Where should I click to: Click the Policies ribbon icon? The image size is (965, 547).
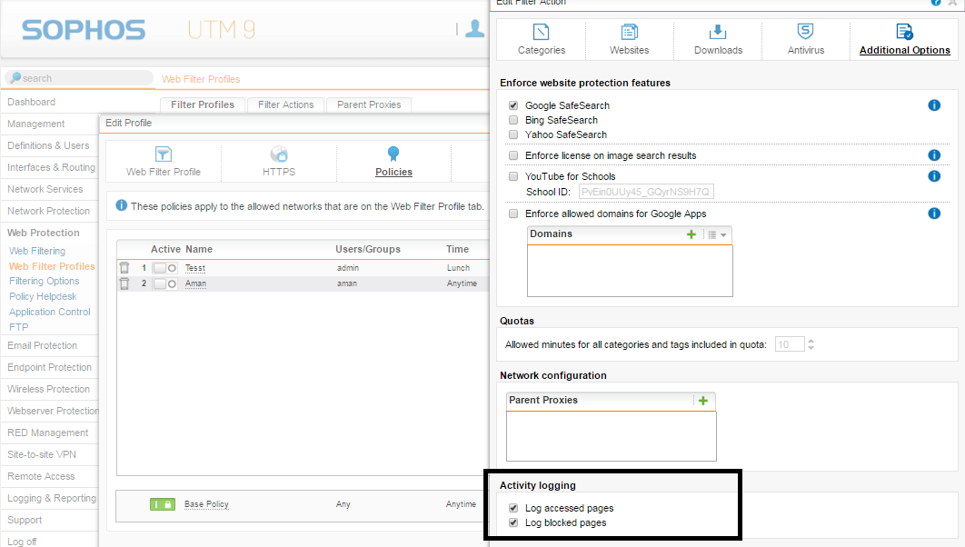click(x=393, y=154)
